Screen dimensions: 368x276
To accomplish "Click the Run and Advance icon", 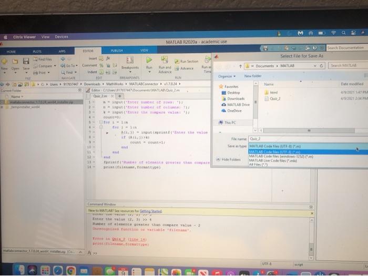I will (x=165, y=60).
